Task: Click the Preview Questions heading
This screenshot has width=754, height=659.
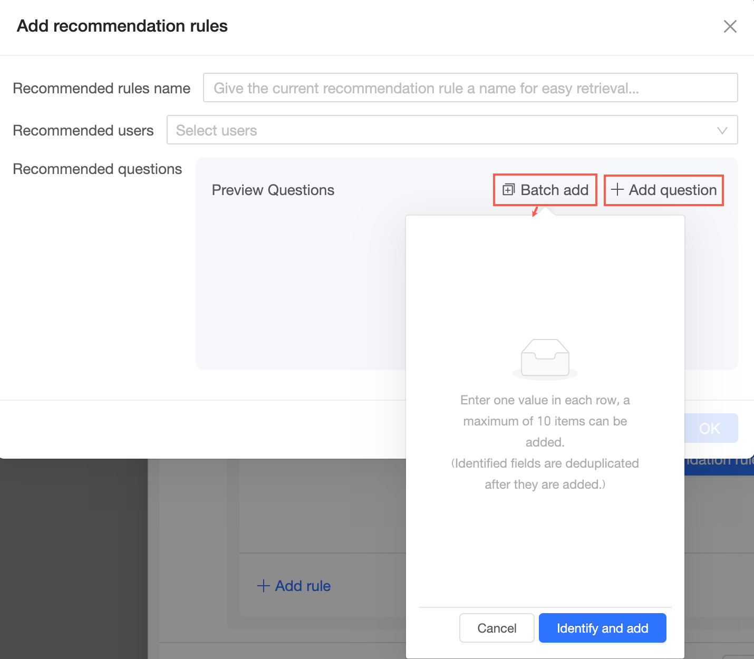Action: pyautogui.click(x=273, y=190)
